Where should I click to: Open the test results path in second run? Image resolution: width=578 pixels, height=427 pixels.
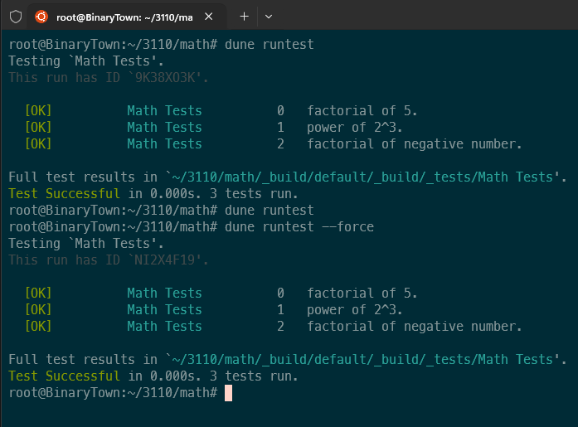tap(363, 359)
